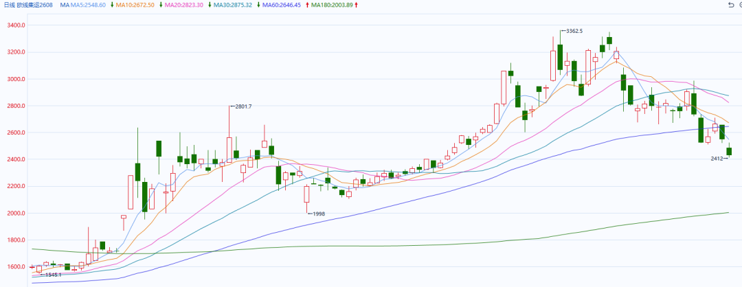Click the red up arrow after MA60
This screenshot has height=287, width=742.
pos(308,5)
